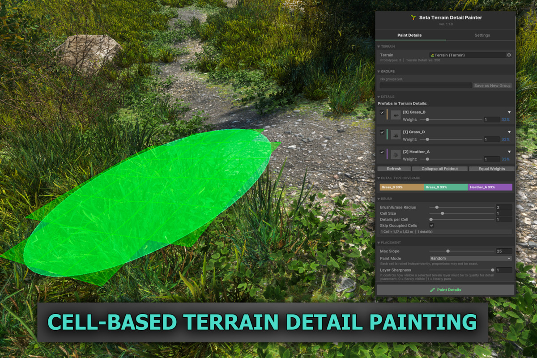This screenshot has width=537, height=358.
Task: Expand the [1] Grass_D foldout arrow
Action: [509, 132]
